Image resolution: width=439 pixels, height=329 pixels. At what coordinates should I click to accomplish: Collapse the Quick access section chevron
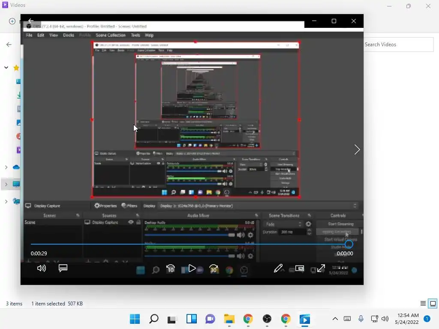pos(6,68)
